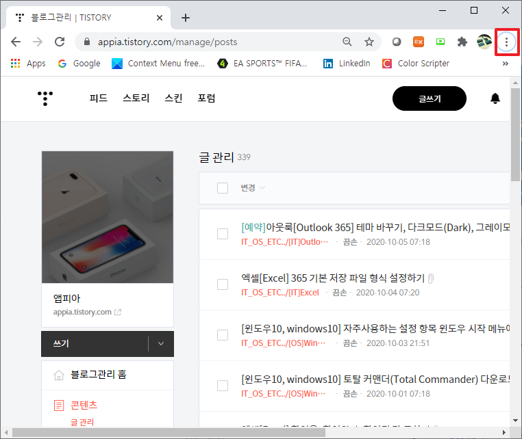Show more bookmarks chevron
The height and width of the screenshot is (439, 522).
506,64
